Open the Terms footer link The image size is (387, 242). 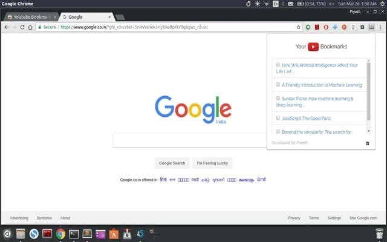(314, 218)
